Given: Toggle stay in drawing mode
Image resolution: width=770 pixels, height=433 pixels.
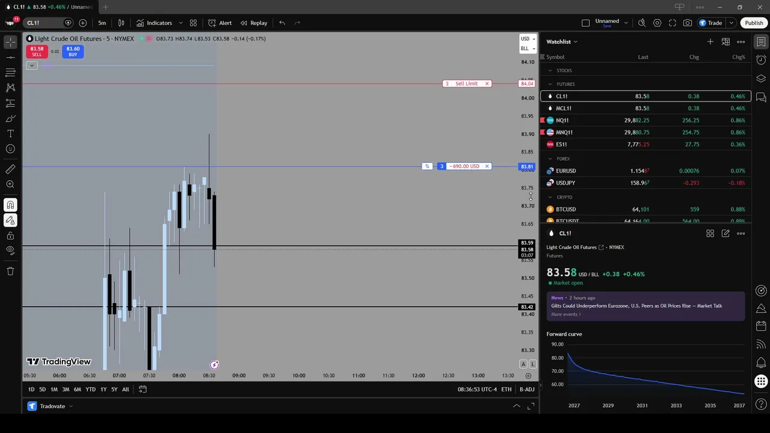Looking at the screenshot, I should pos(10,220).
